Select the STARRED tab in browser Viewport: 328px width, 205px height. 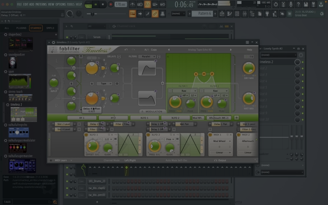coord(36,28)
